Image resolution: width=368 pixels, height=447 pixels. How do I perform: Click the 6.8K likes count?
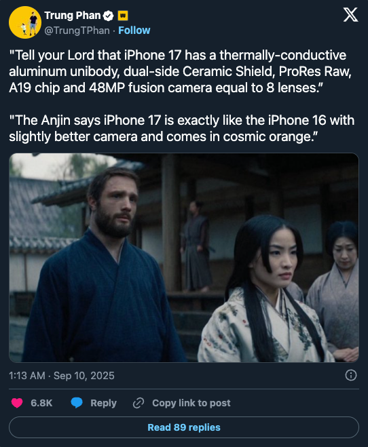pos(41,403)
